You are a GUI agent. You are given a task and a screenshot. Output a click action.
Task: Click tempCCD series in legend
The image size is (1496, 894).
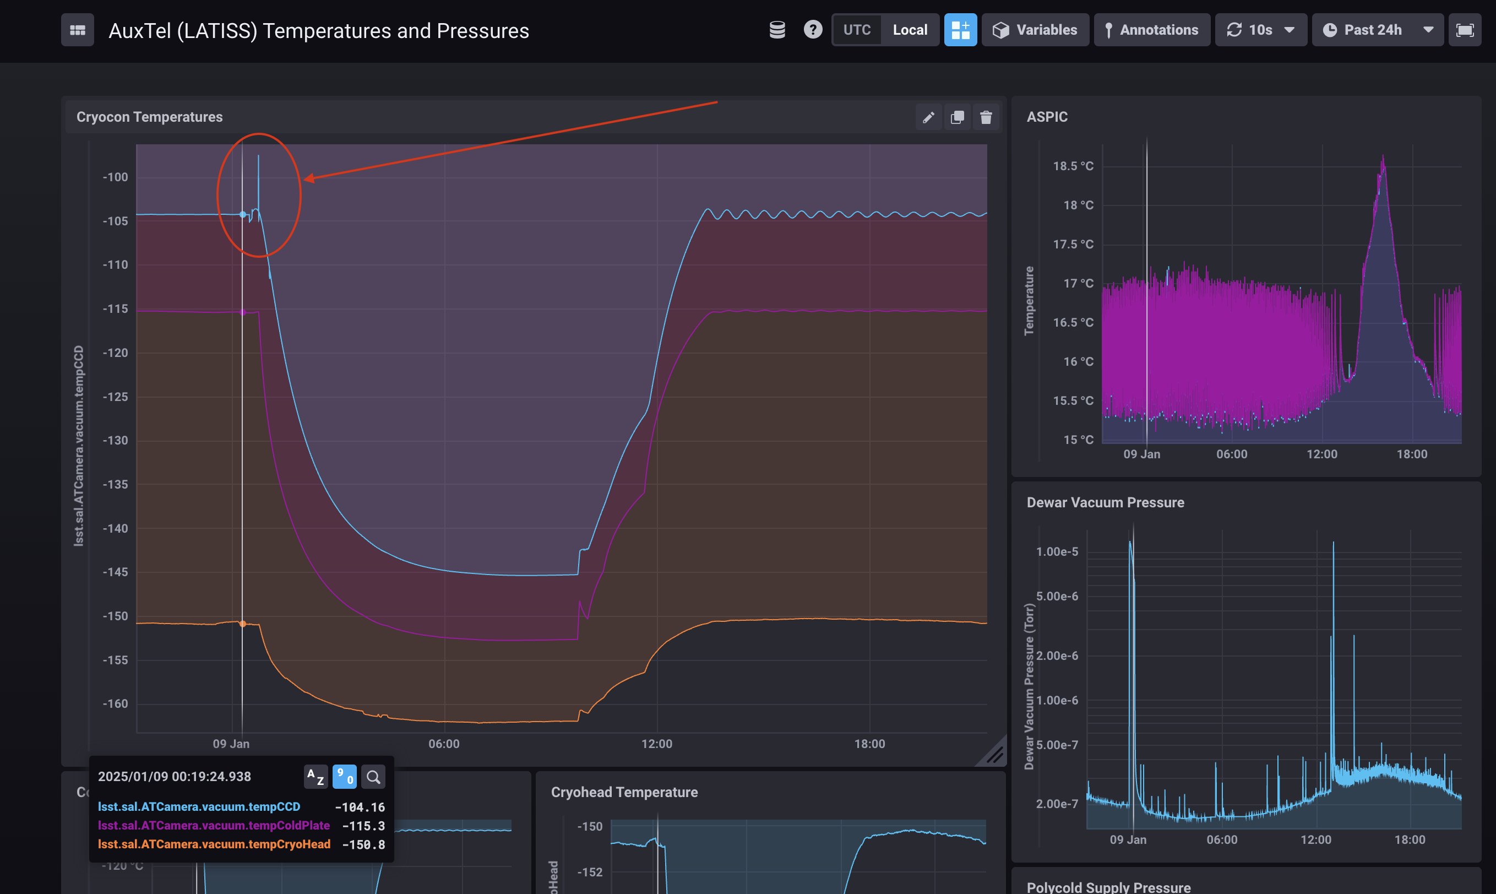199,806
